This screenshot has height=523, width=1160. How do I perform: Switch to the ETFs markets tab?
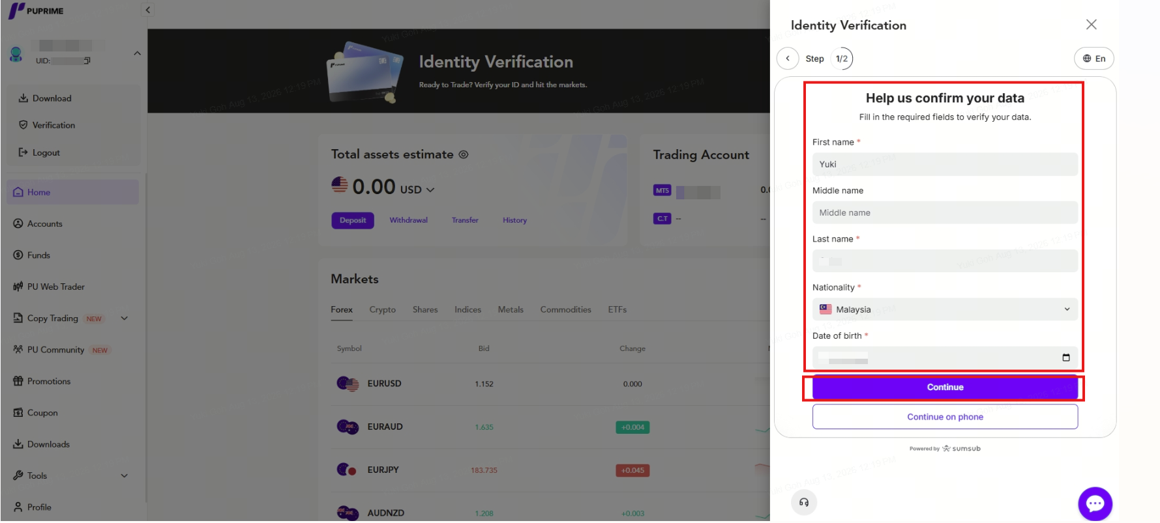[617, 310]
